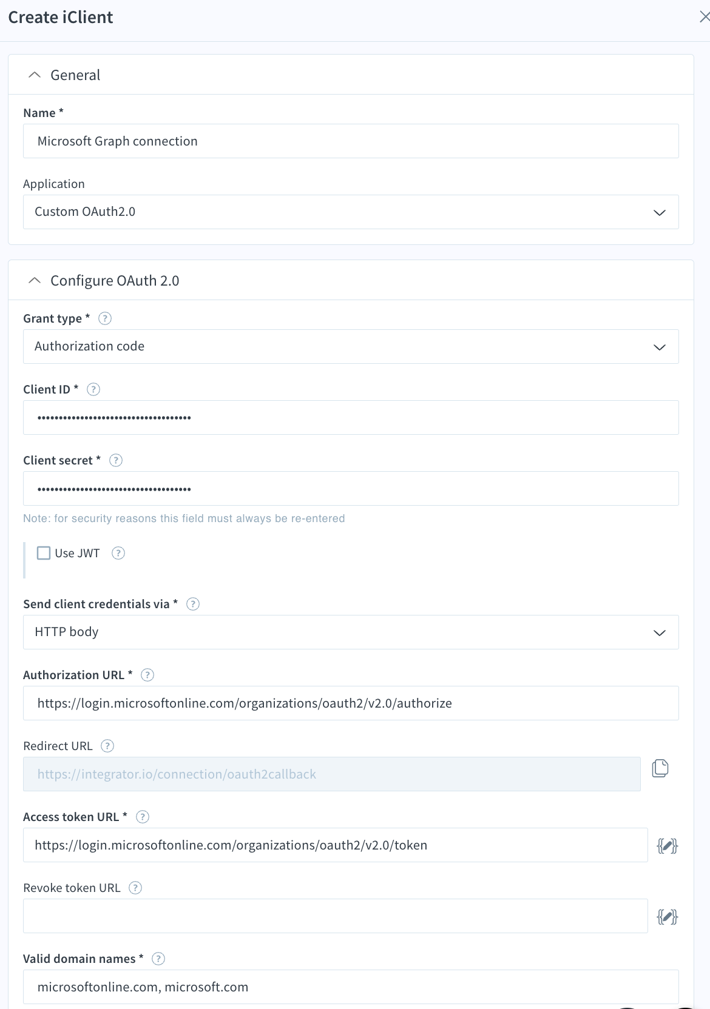This screenshot has width=710, height=1009.
Task: Click the Valid domain names help icon
Action: point(158,959)
